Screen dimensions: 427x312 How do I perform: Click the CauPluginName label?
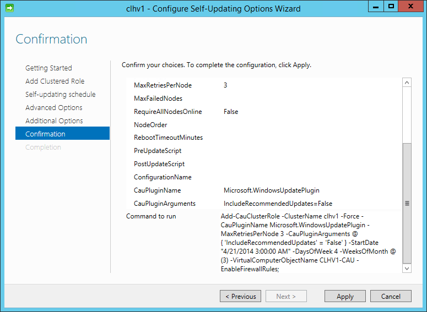[157, 190]
